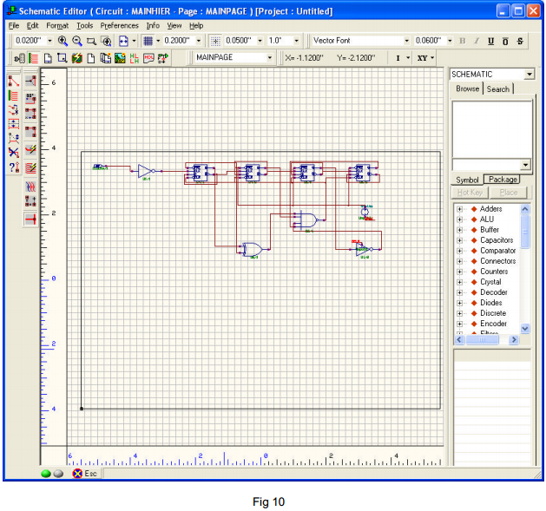Click the Symbol button
The image size is (546, 511).
coord(467,180)
